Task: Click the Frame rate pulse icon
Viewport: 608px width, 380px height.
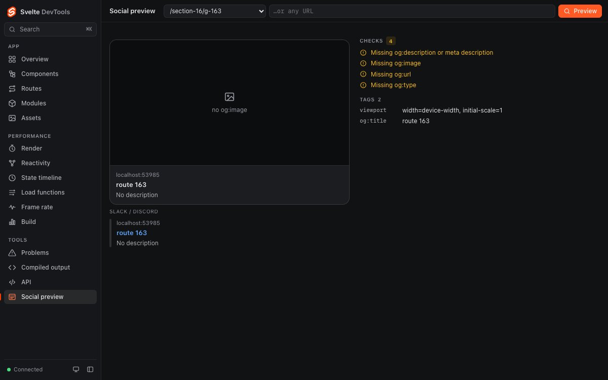Action: coord(12,207)
